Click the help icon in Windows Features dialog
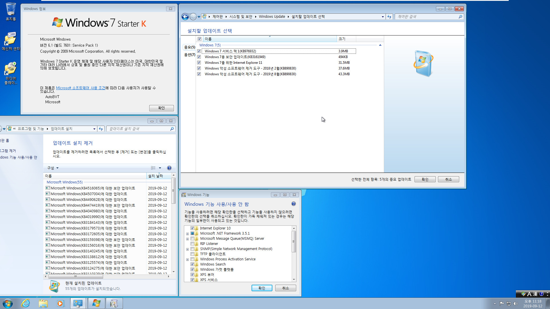This screenshot has width=550, height=309. click(293, 204)
